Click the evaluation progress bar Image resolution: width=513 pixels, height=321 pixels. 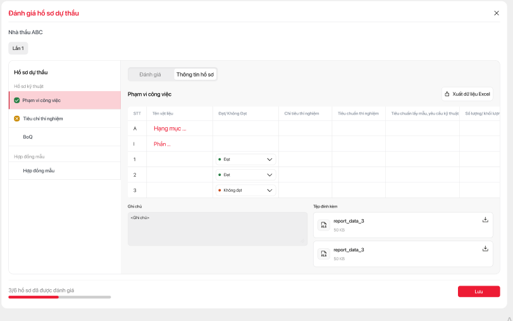pos(59,296)
